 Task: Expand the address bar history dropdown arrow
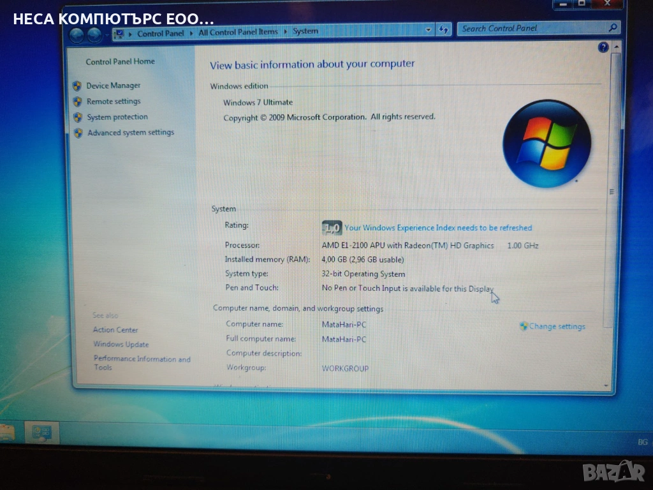(429, 29)
